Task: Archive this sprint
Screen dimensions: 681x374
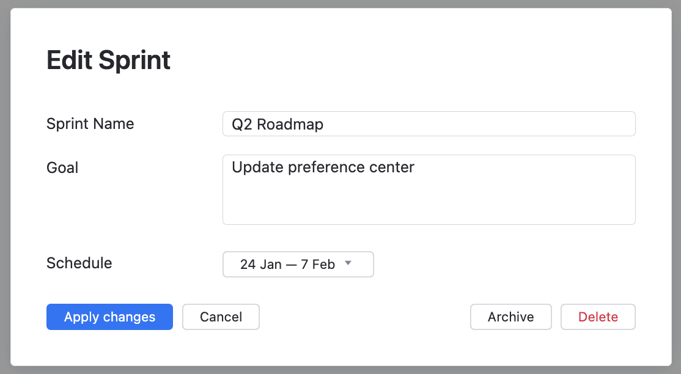Action: click(510, 317)
